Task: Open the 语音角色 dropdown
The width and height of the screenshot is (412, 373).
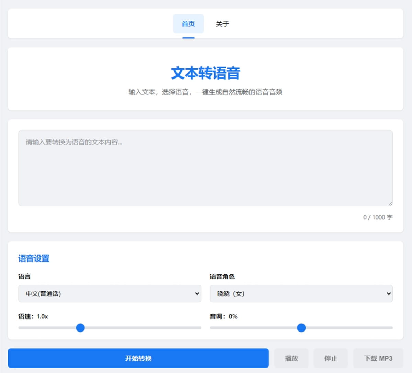Action: click(301, 293)
